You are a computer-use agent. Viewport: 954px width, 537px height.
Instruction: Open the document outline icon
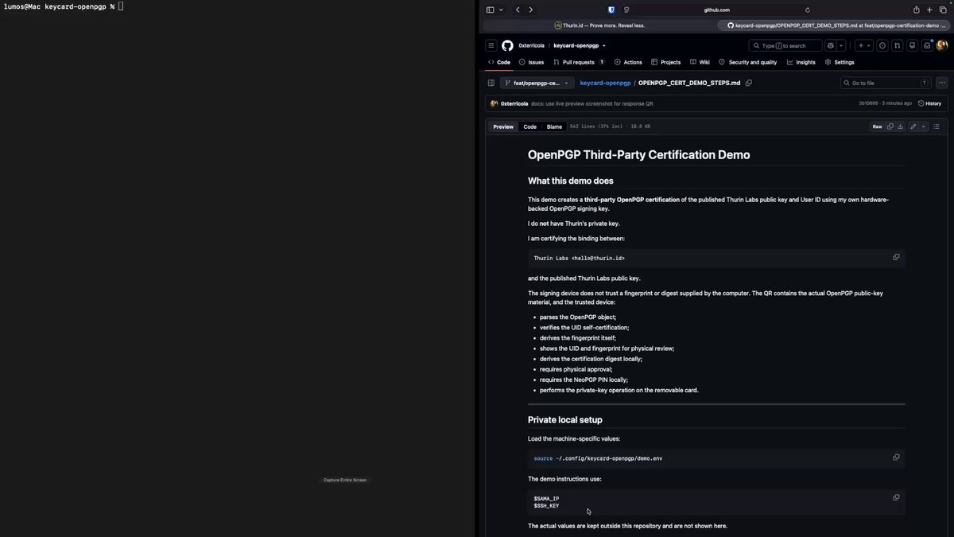(x=937, y=126)
